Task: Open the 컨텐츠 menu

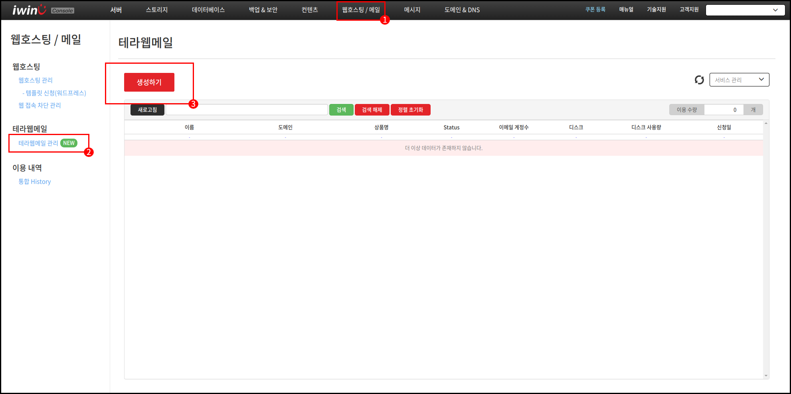Action: pos(310,10)
